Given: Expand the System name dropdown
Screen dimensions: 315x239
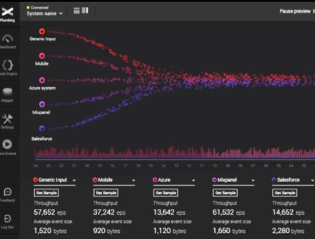Looking at the screenshot, I should point(45,13).
